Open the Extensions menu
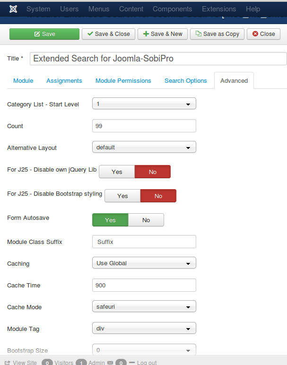Viewport: 287px width, 365px height. pyautogui.click(x=219, y=9)
